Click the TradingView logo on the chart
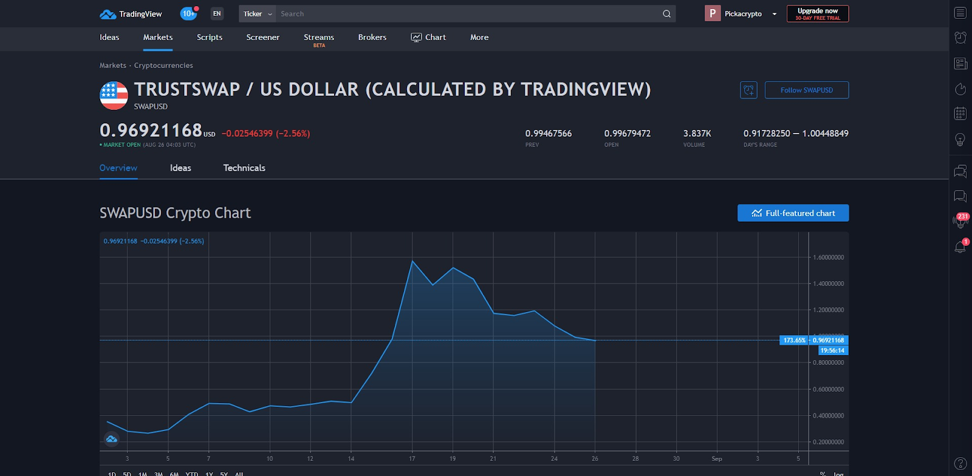The image size is (972, 476). pos(112,438)
